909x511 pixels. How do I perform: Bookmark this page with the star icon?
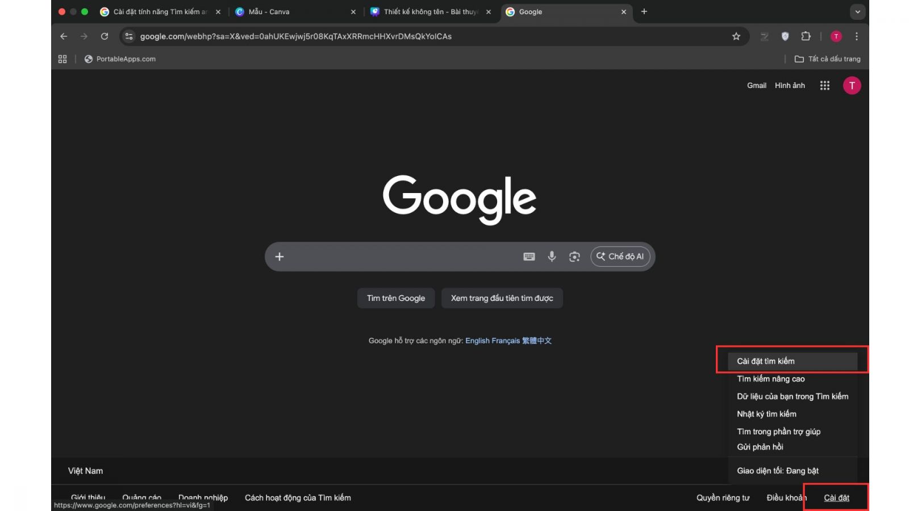pyautogui.click(x=736, y=36)
